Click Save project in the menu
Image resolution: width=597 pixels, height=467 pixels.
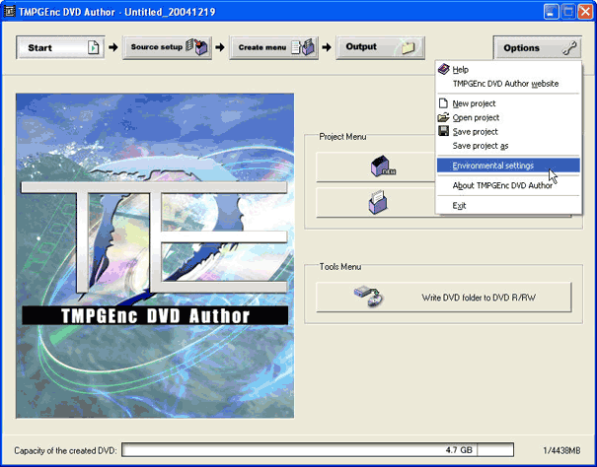point(475,131)
